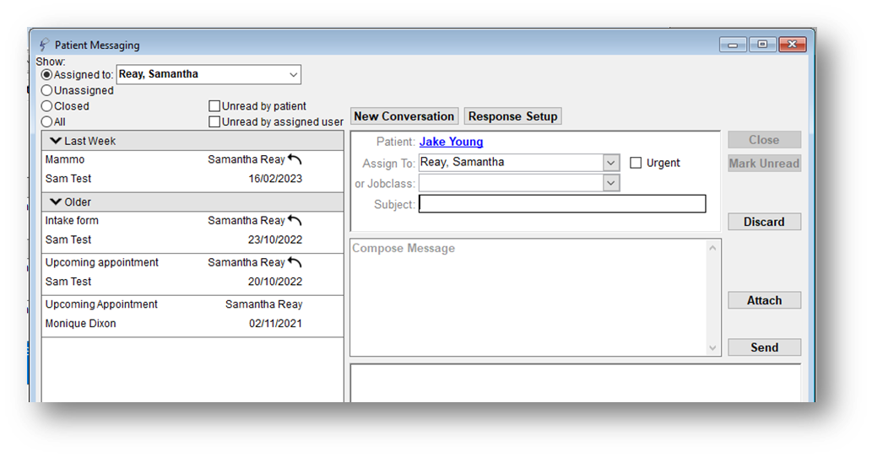Click reply arrow icon on Mammo conversation
This screenshot has height=457, width=872.
tap(295, 159)
